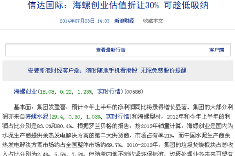Viewport: 235px width, 156px height.
Task: Open the 海螺水泥 stock link
Action: click(x=37, y=117)
